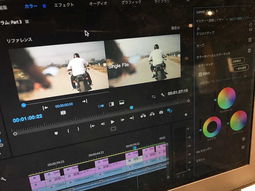Toggle the 顔検出 checkbox

pos(200,74)
